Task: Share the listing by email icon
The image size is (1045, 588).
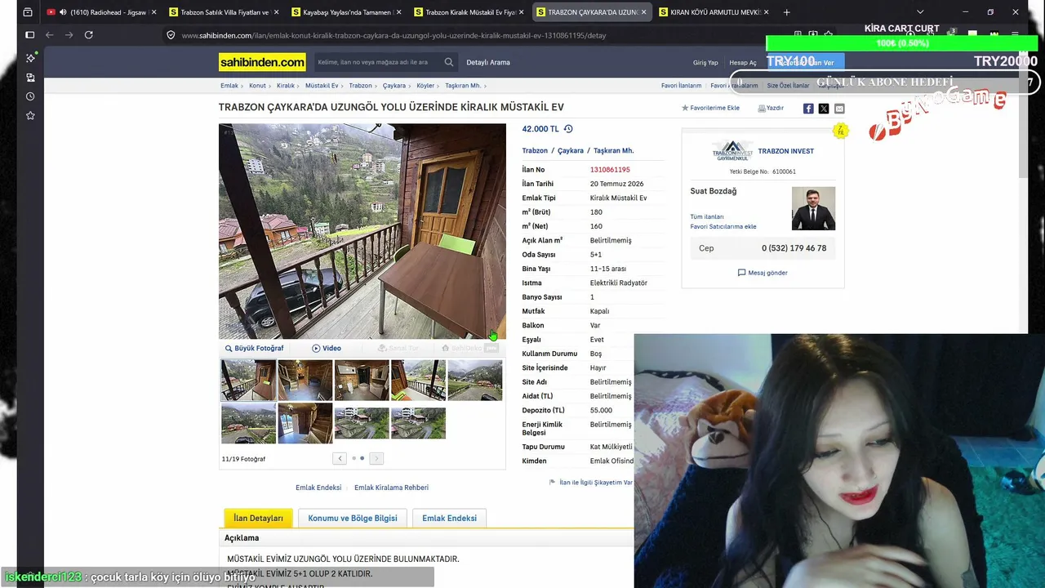Action: click(x=839, y=109)
